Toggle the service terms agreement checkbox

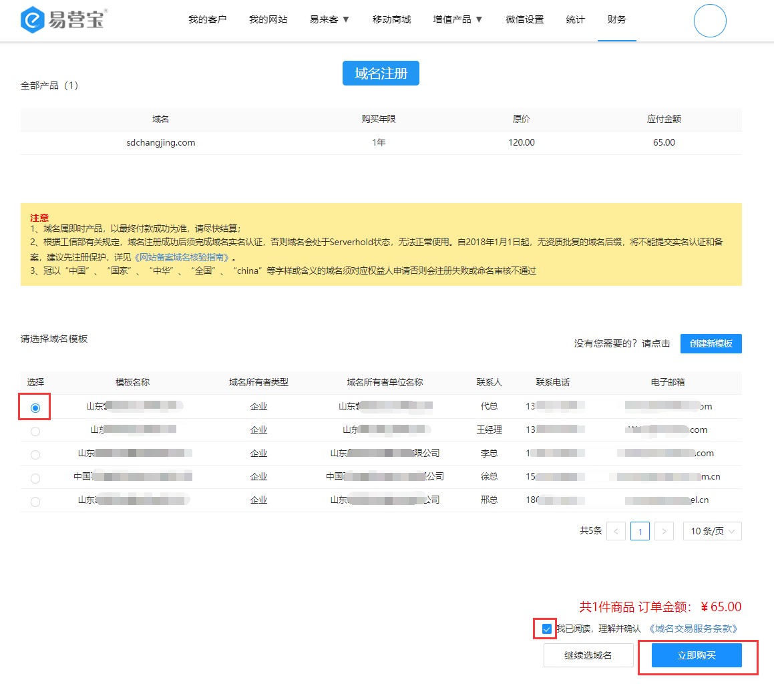click(x=547, y=629)
